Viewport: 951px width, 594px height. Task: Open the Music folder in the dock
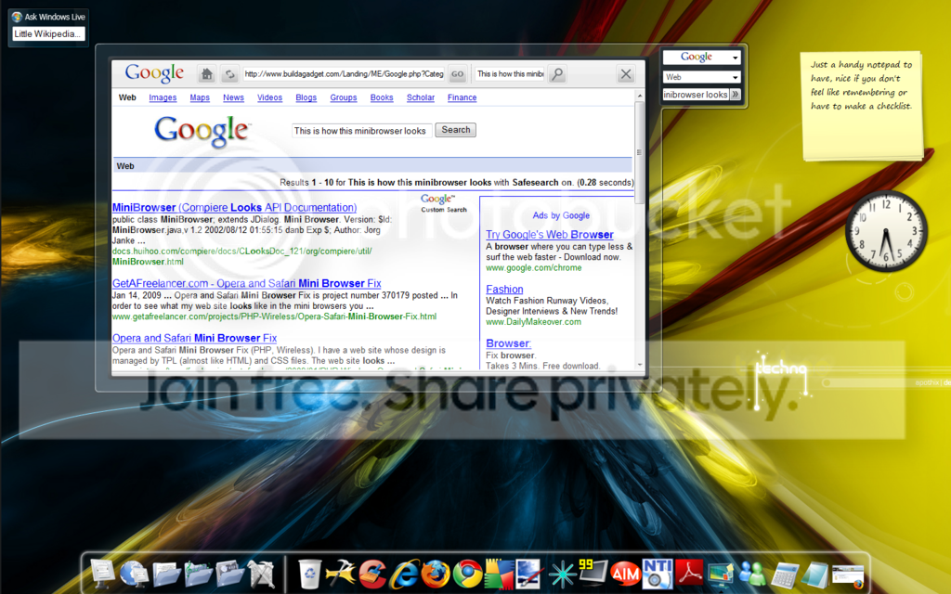(230, 574)
